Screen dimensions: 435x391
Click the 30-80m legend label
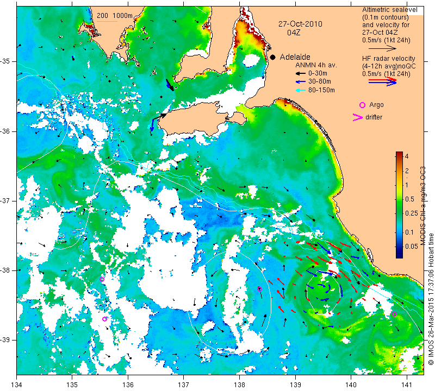pyautogui.click(x=320, y=81)
